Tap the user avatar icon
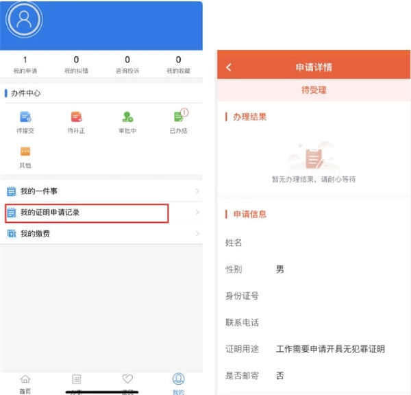Viewport: 411px width, 395px height. [x=24, y=19]
